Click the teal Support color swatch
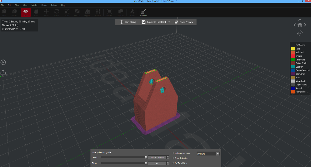Screen dimensions: 311x167 click(293, 67)
